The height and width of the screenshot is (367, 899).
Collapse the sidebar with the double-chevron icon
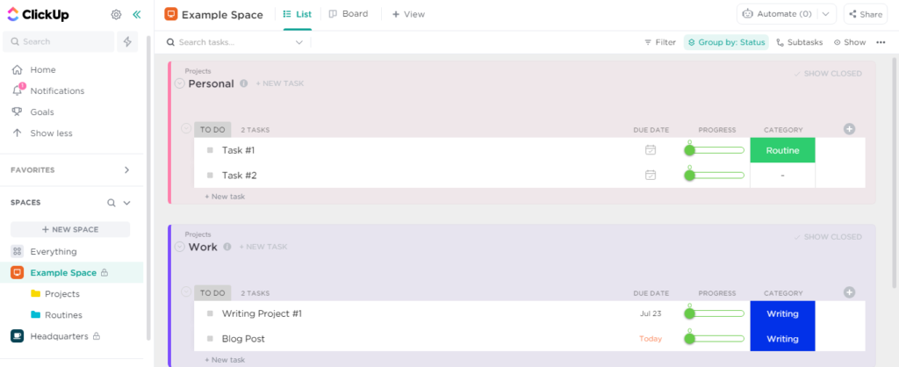(x=136, y=15)
